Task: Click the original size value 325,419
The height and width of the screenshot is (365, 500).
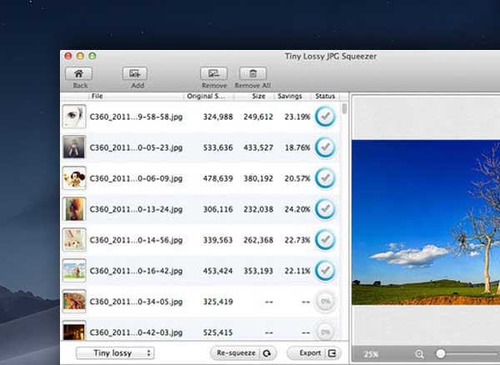Action: tap(218, 302)
